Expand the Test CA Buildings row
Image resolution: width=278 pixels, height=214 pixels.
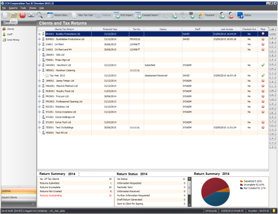click(39, 127)
